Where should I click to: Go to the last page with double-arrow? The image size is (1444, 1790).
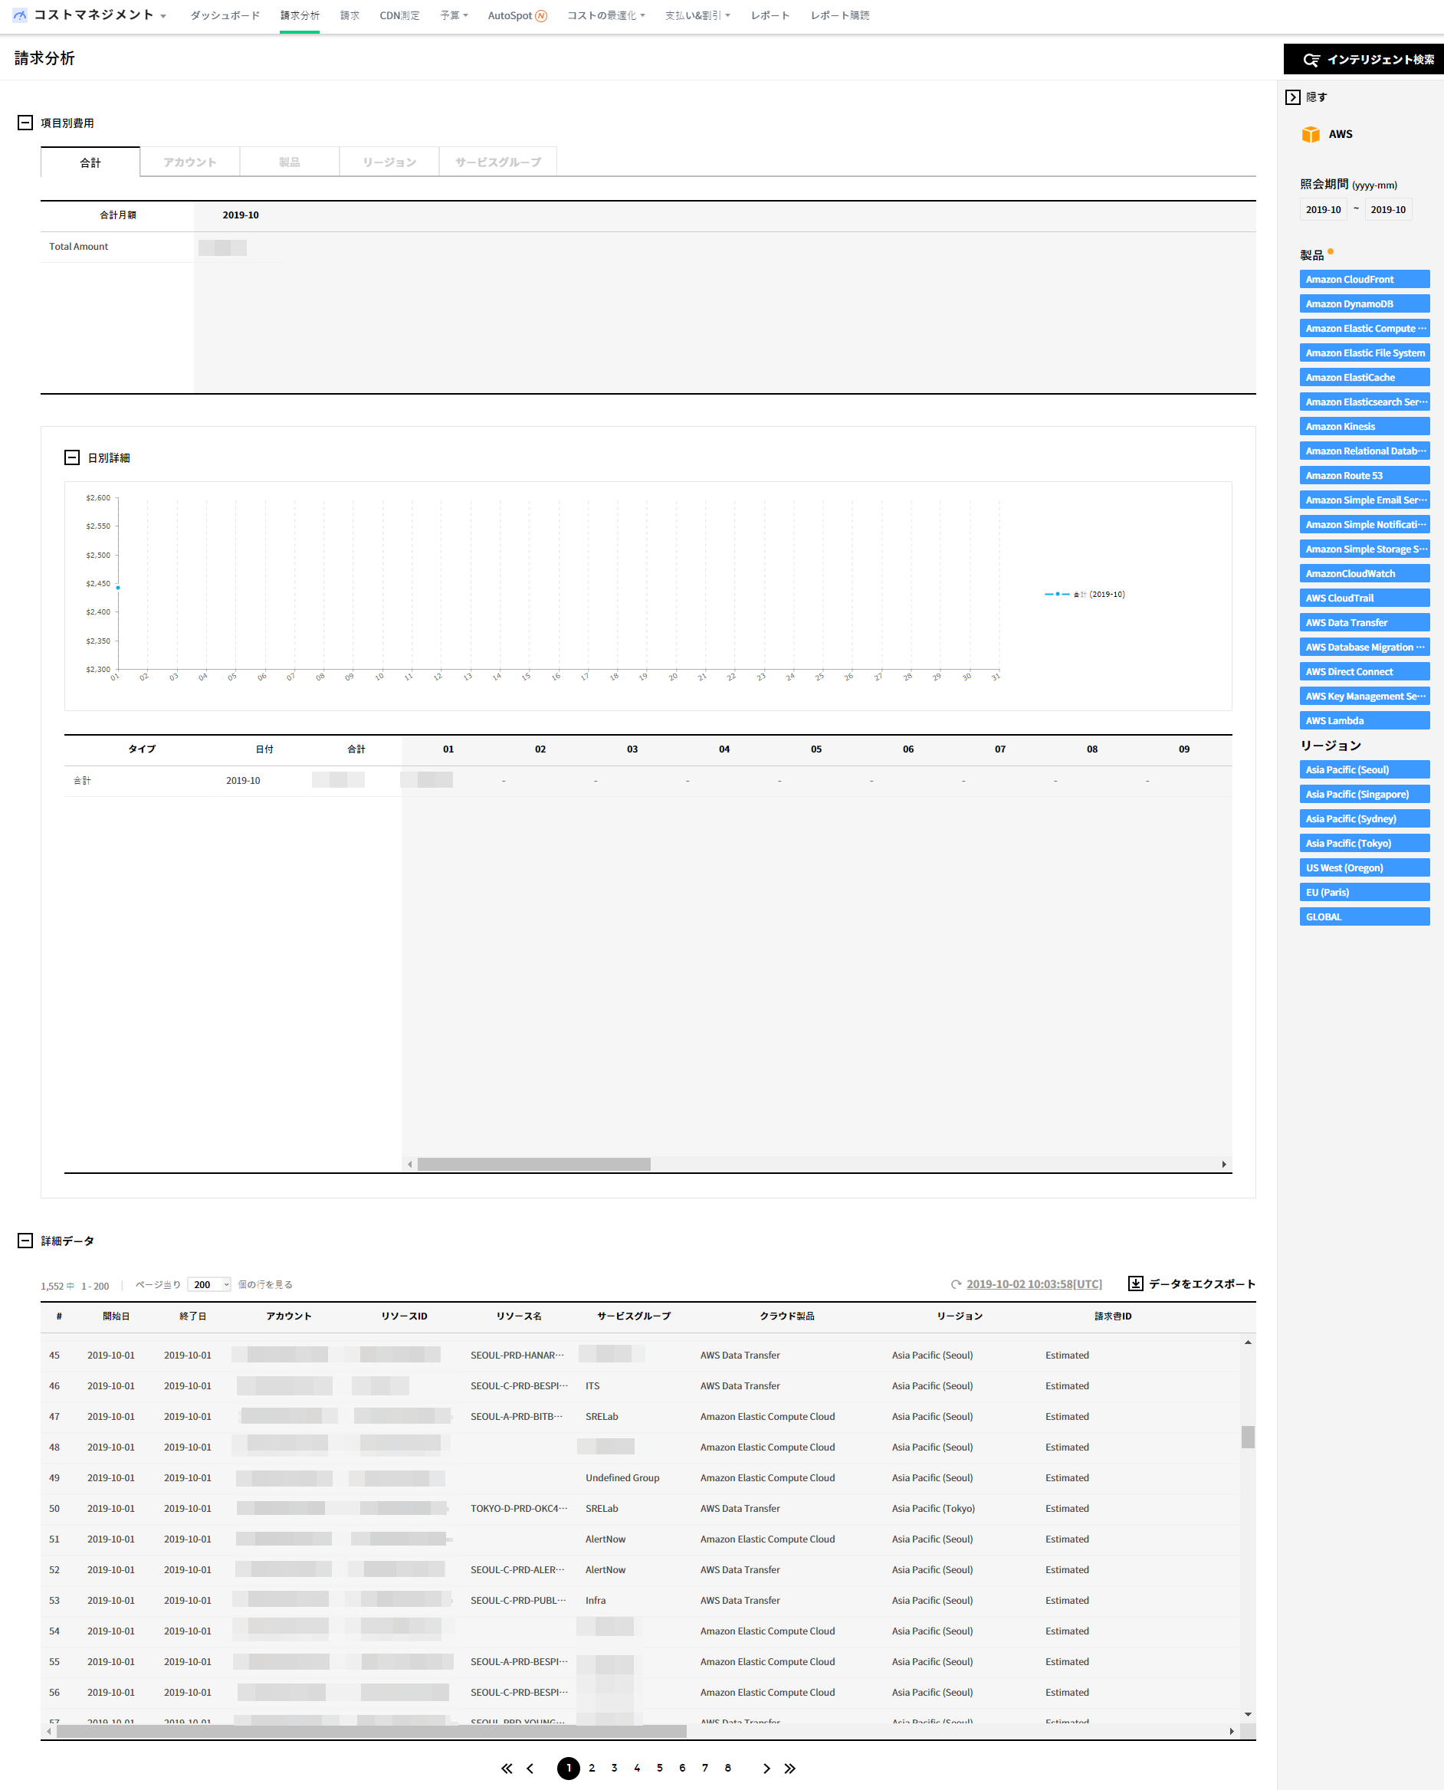click(x=789, y=1769)
